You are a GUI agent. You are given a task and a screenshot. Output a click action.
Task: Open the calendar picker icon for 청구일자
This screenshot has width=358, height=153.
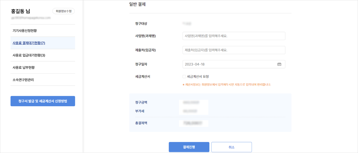point(279,64)
